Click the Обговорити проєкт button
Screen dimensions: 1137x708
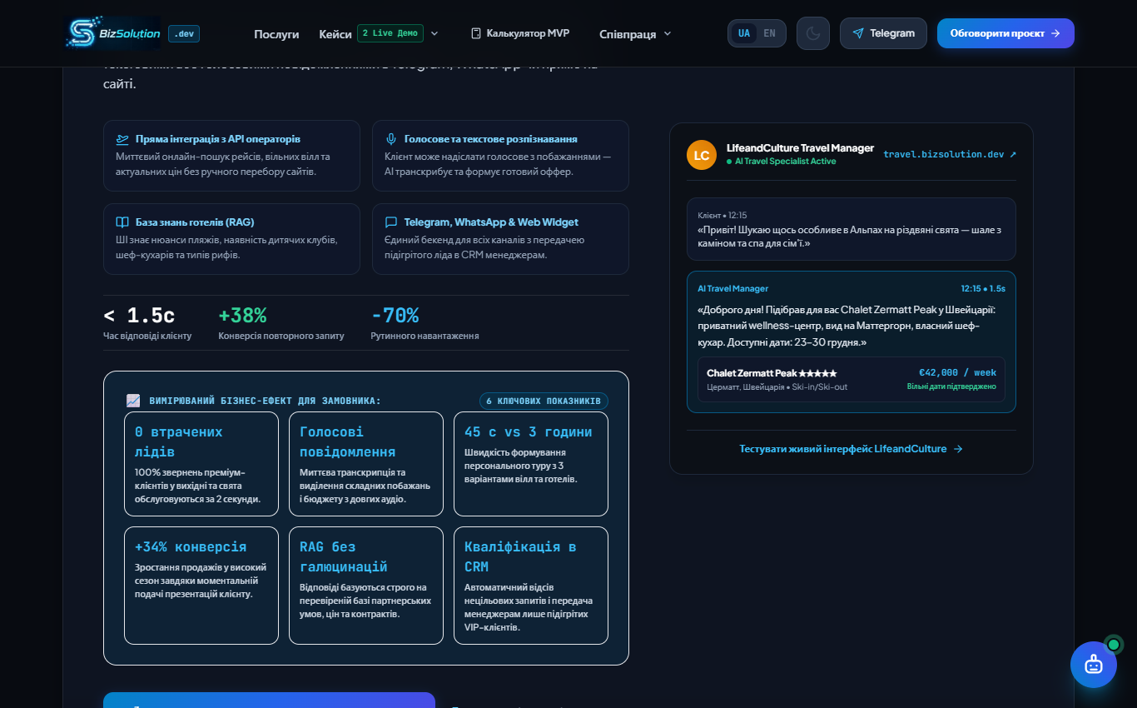tap(1005, 33)
